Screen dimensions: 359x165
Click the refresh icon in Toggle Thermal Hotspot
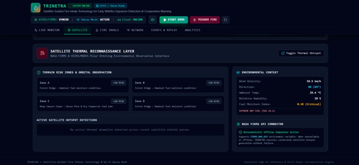coord(283,53)
